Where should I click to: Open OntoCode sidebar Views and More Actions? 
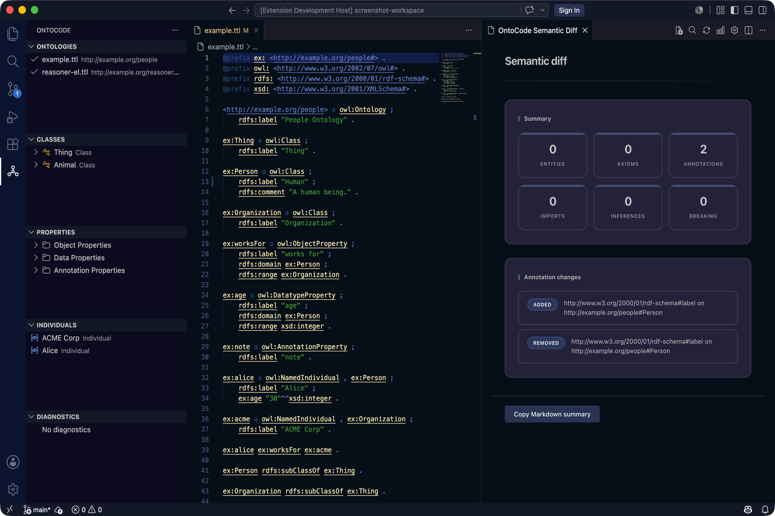coord(175,31)
